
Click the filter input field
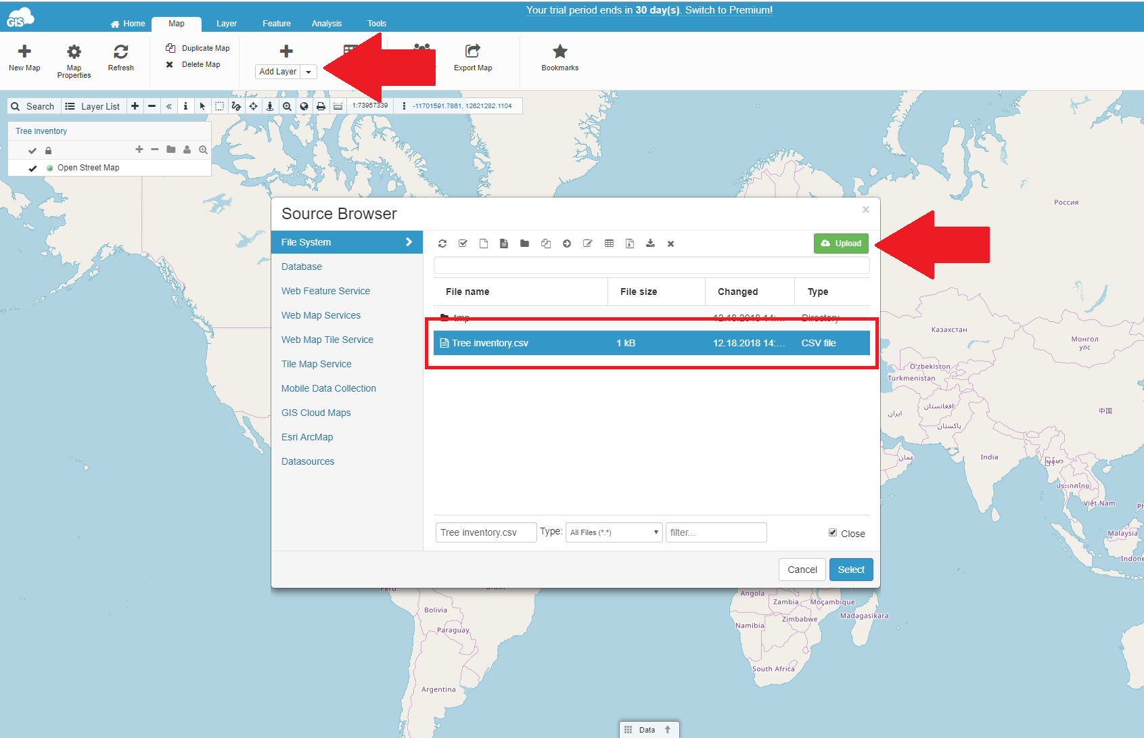(716, 532)
